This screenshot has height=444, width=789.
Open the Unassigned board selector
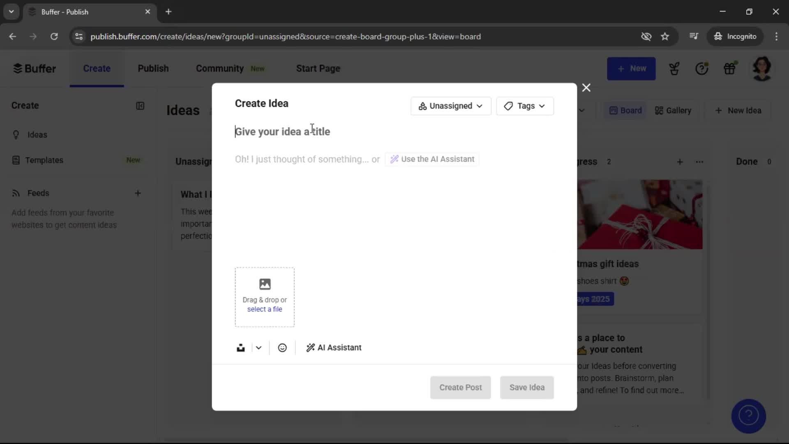(x=450, y=106)
